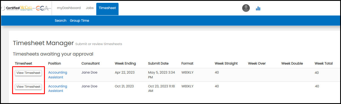Viewport: 341px width, 104px height.
Task: Click the blue bar chart icon
Action: [x=258, y=8]
